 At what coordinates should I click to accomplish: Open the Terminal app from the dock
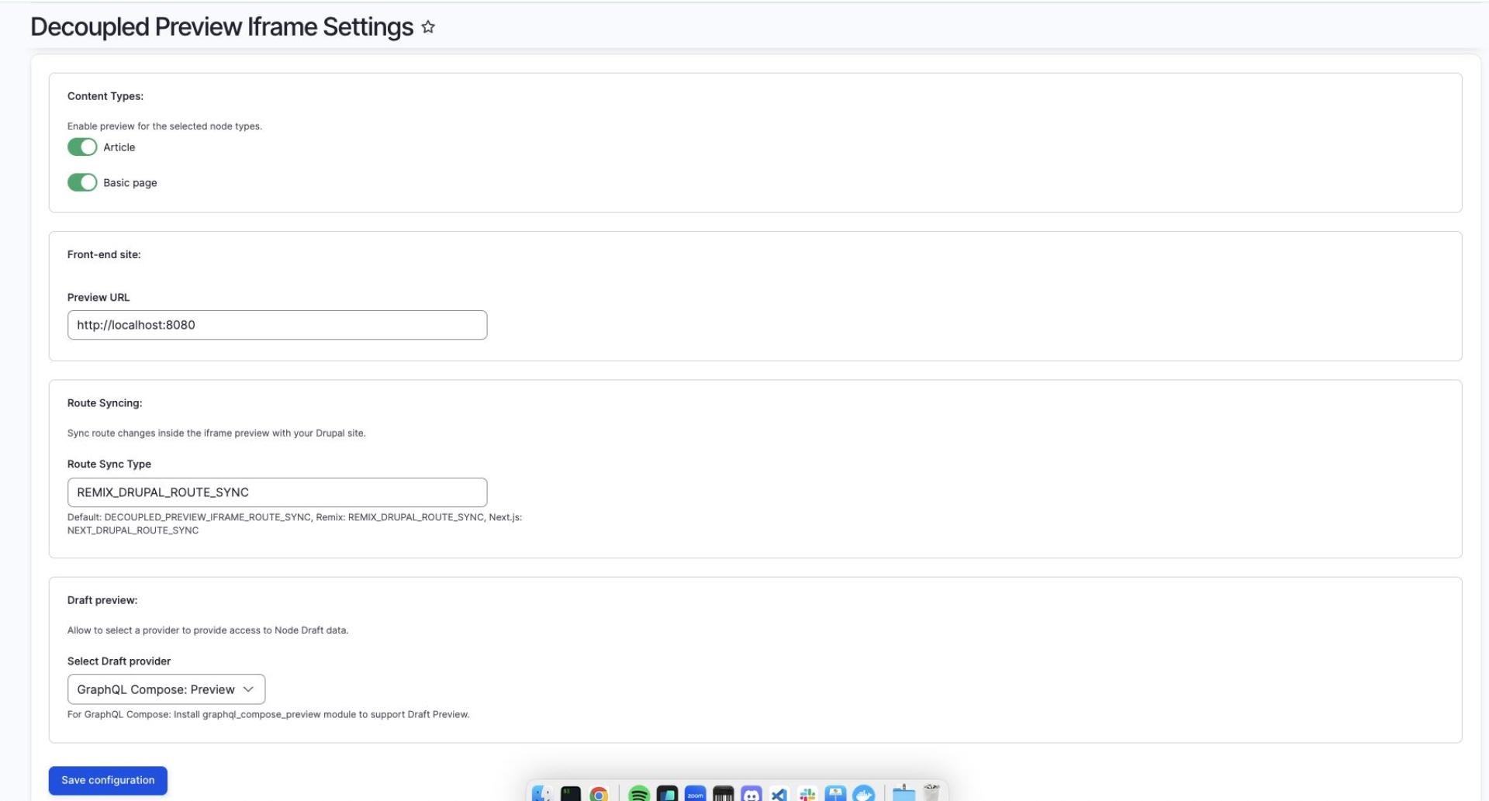tap(570, 794)
